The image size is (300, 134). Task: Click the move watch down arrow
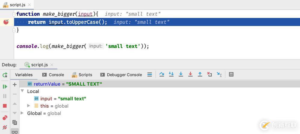(15, 113)
